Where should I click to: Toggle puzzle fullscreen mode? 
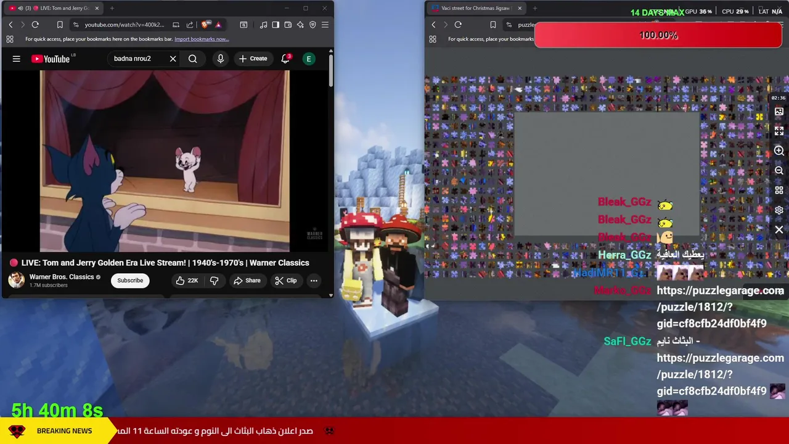point(779,131)
